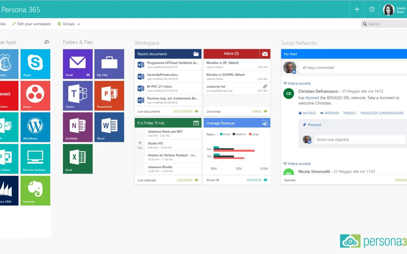Launch the Teams tile

(x=78, y=96)
